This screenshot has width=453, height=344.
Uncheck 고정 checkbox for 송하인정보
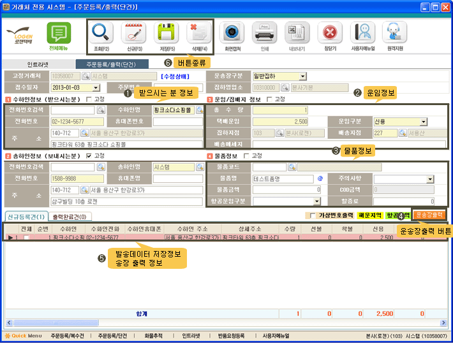pos(89,156)
